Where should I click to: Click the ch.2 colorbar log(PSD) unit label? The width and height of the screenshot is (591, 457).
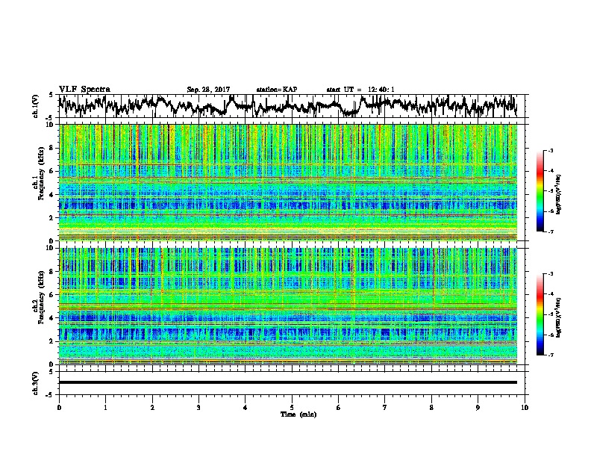point(559,317)
